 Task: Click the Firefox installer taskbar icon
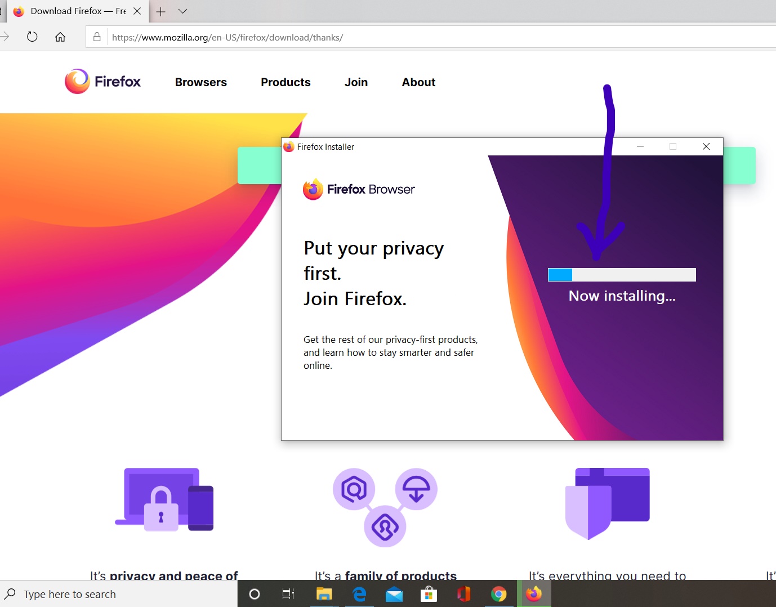pyautogui.click(x=534, y=594)
